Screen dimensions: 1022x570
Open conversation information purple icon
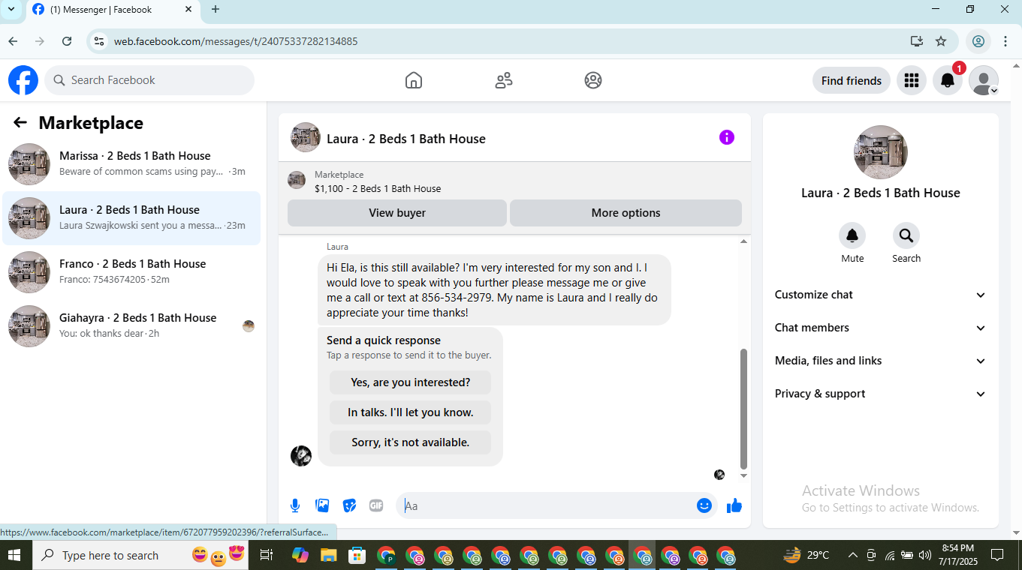click(727, 137)
